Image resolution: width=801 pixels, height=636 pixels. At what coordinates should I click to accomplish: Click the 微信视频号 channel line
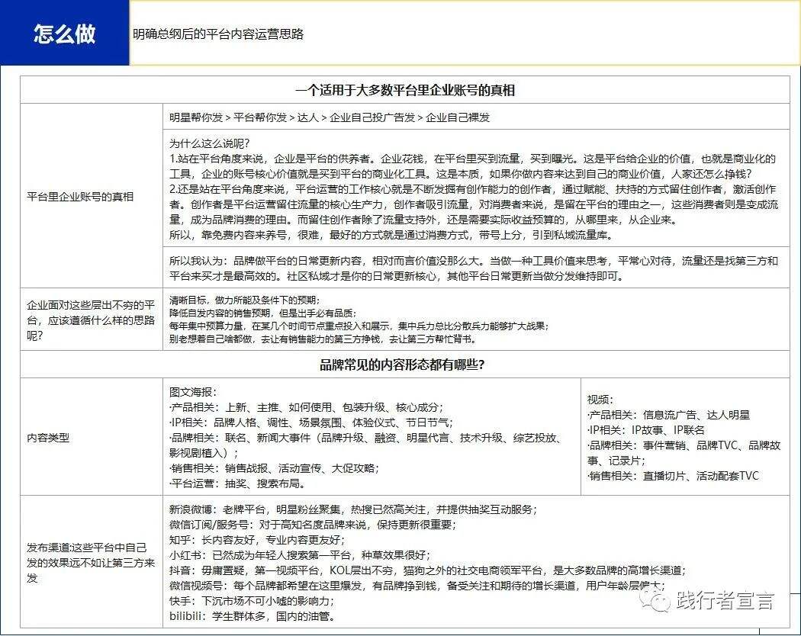(x=417, y=586)
